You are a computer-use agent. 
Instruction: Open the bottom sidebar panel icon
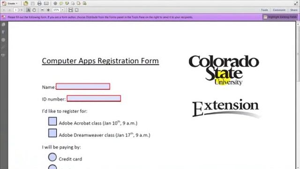click(3, 55)
